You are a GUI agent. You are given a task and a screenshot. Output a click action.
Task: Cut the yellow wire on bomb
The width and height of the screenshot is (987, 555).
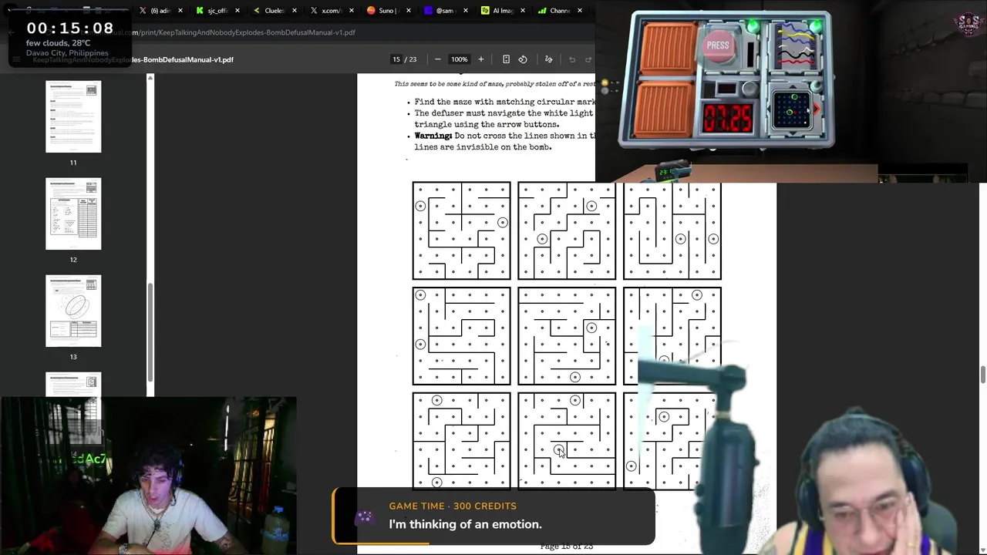coord(794,35)
